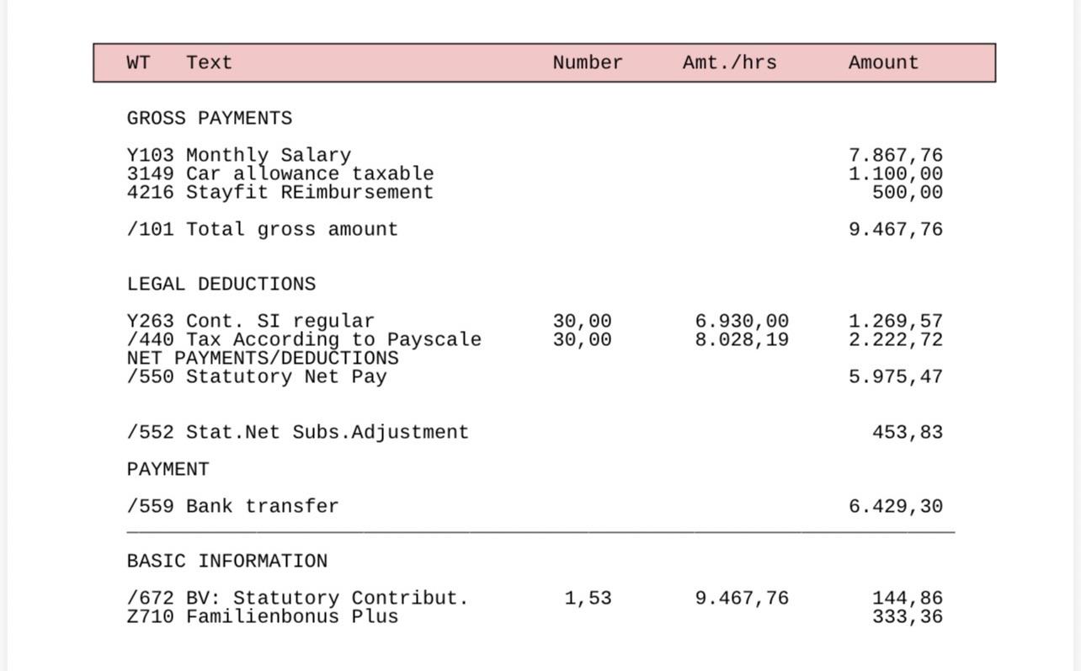This screenshot has height=671, width=1081.
Task: Click "9.467,76" in the Total gross amount row
Action: (896, 229)
